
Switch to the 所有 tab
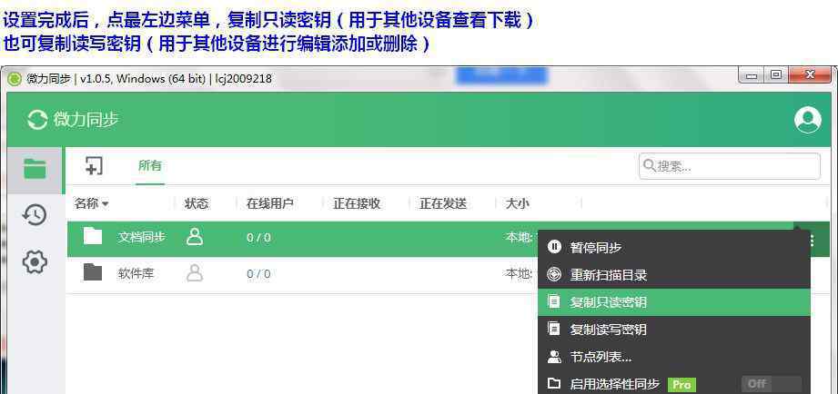pyautogui.click(x=149, y=166)
